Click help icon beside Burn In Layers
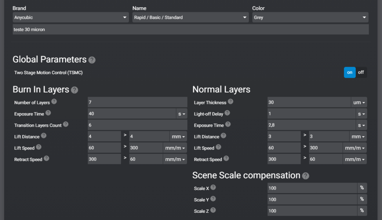 (x=74, y=90)
